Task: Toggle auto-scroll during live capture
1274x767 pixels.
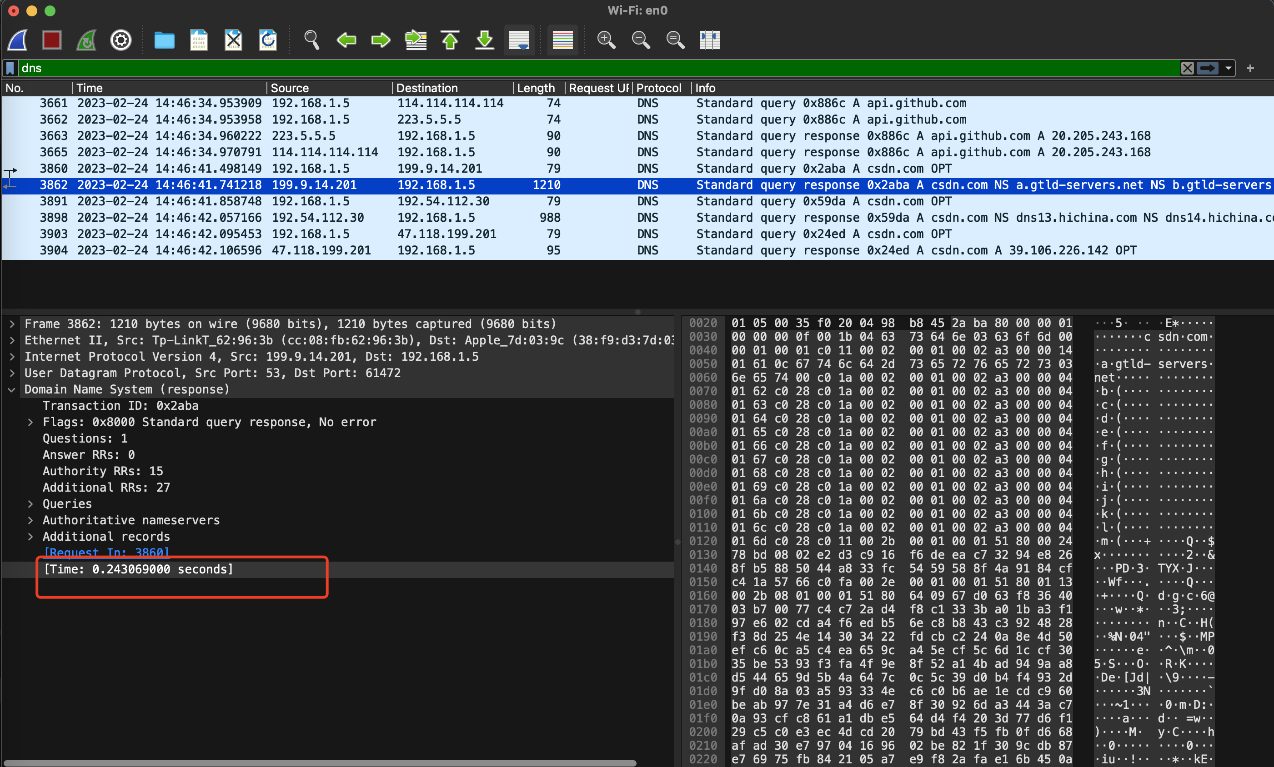Action: (519, 40)
